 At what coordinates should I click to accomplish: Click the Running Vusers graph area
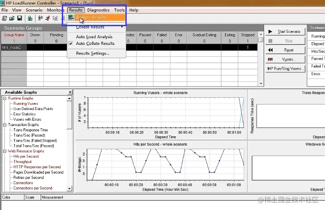click(166, 113)
